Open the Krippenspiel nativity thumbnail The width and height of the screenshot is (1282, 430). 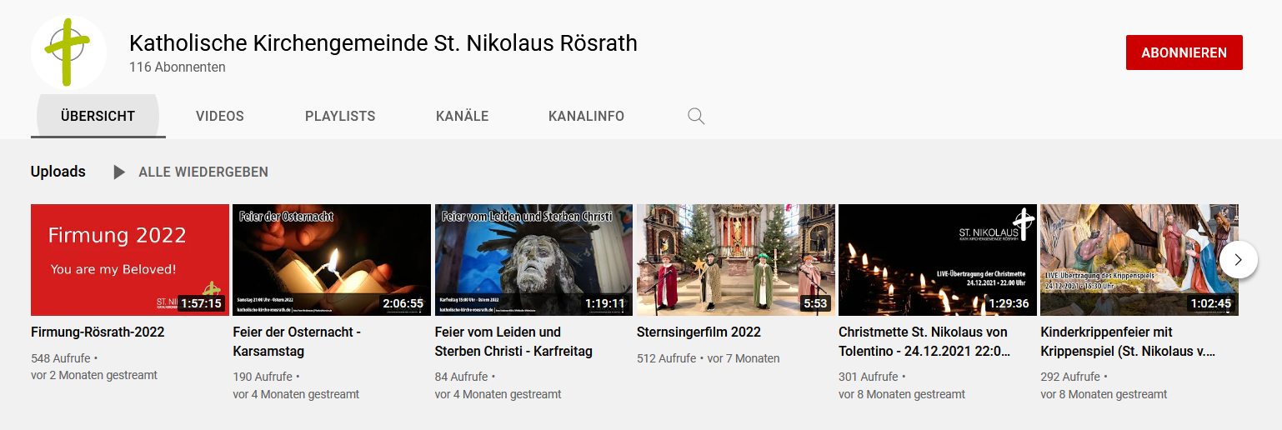click(x=1139, y=260)
